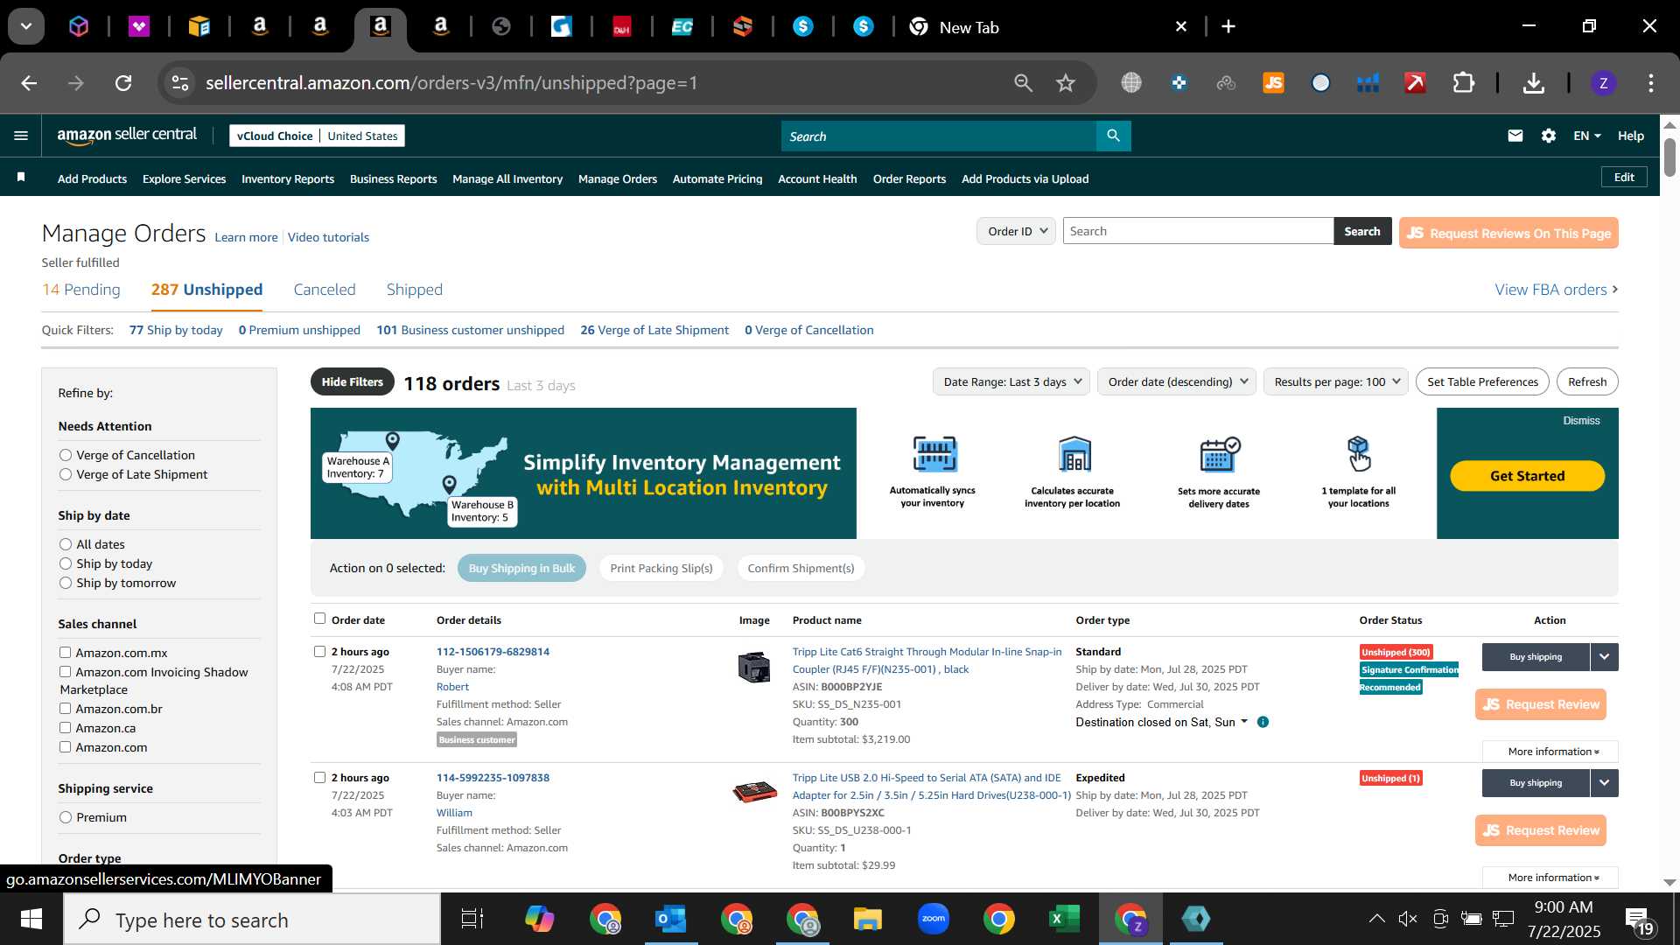Click the browser zoom magnifier icon
The image size is (1680, 945).
click(x=1023, y=83)
